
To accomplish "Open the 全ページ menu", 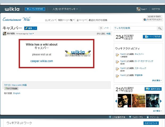I will coord(81,20).
